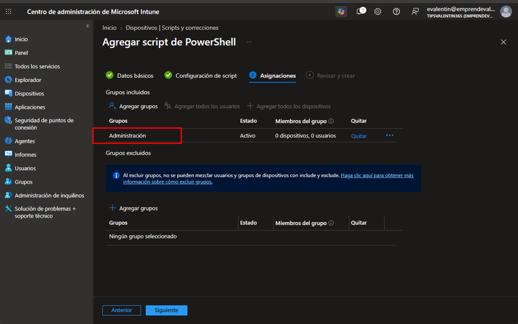The height and width of the screenshot is (324, 518).
Task: Click the Activo status cell
Action: [247, 136]
